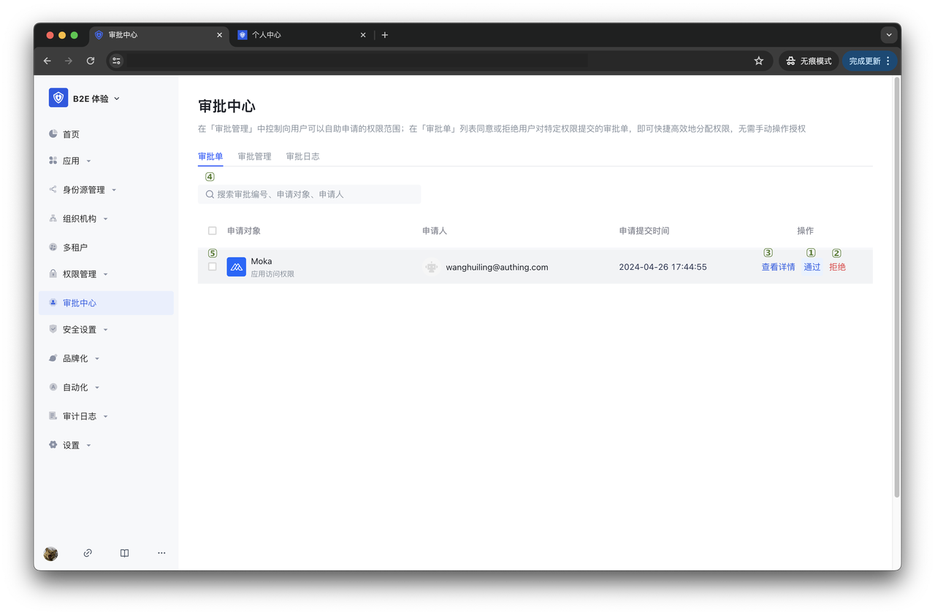Image resolution: width=935 pixels, height=615 pixels.
Task: Open the documentation book icon
Action: pos(125,553)
